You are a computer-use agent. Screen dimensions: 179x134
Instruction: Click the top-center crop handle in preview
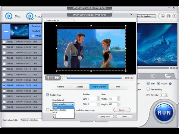91,26
